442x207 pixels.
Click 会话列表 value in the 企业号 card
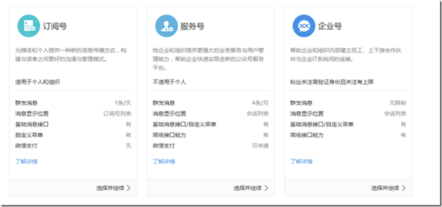(x=395, y=114)
